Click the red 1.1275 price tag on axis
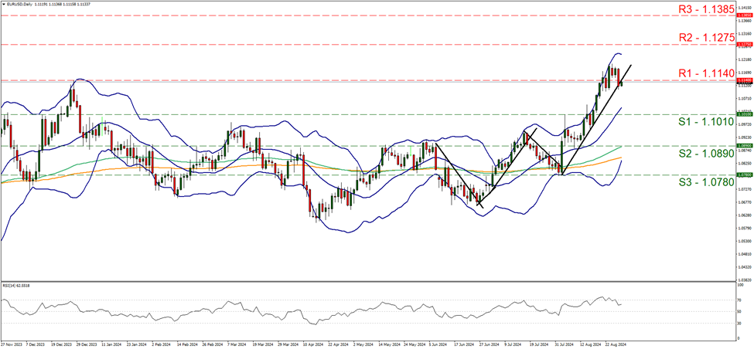This screenshot has height=349, width=754. point(743,44)
